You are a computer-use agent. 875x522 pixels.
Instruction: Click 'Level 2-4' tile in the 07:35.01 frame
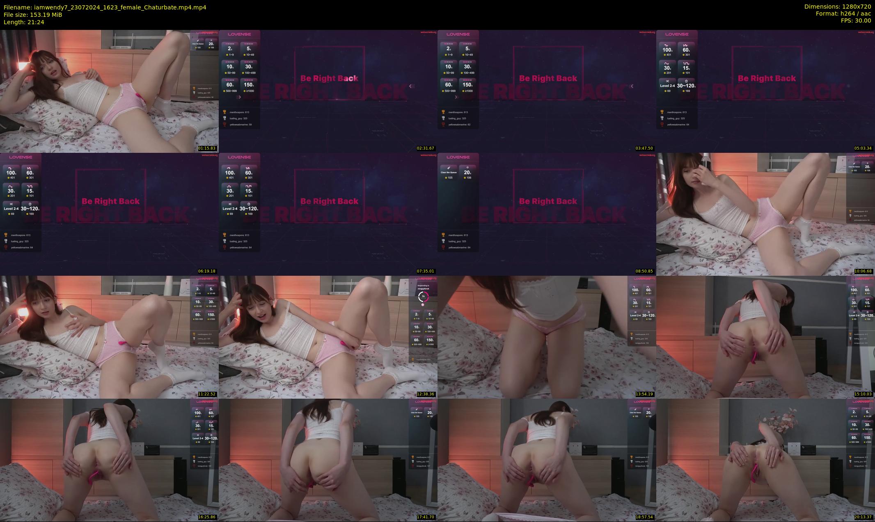tap(230, 209)
